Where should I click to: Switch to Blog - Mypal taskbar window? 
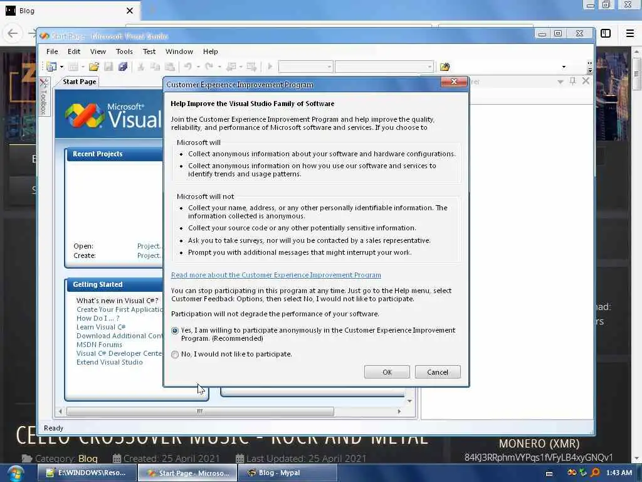point(287,473)
